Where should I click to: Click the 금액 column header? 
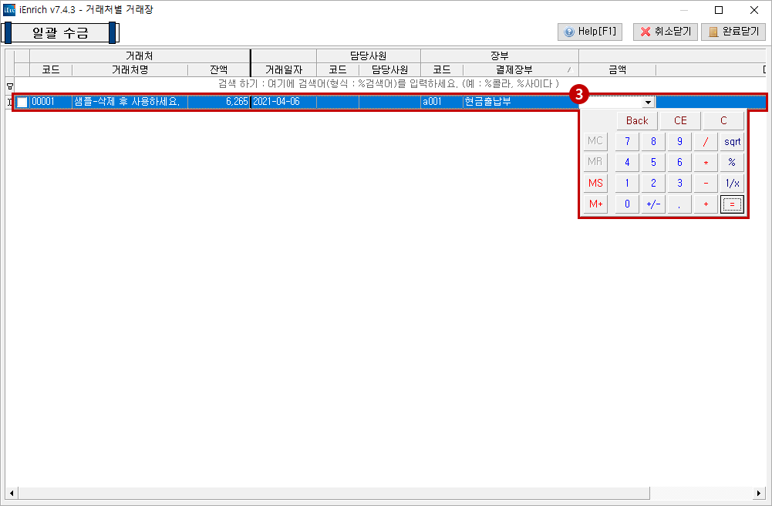(618, 70)
